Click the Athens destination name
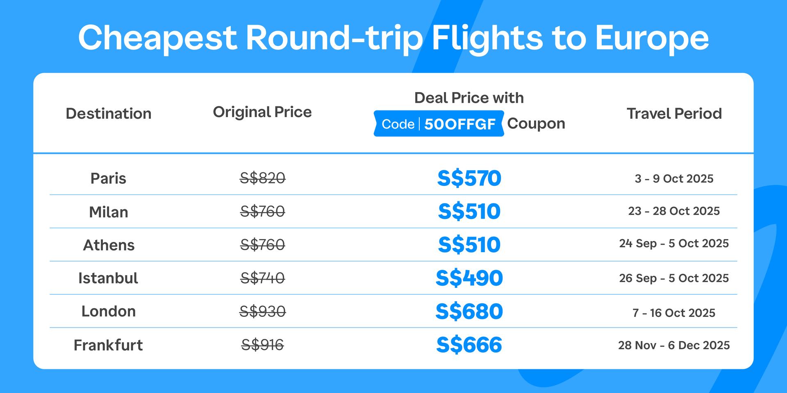This screenshot has height=393, width=787. tap(109, 245)
